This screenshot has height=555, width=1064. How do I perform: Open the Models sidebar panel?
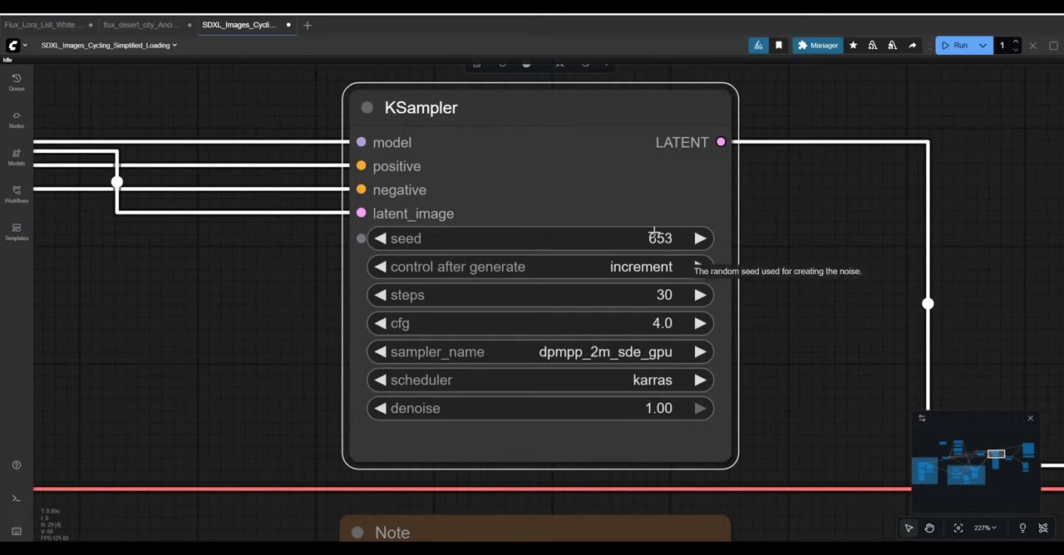click(16, 157)
